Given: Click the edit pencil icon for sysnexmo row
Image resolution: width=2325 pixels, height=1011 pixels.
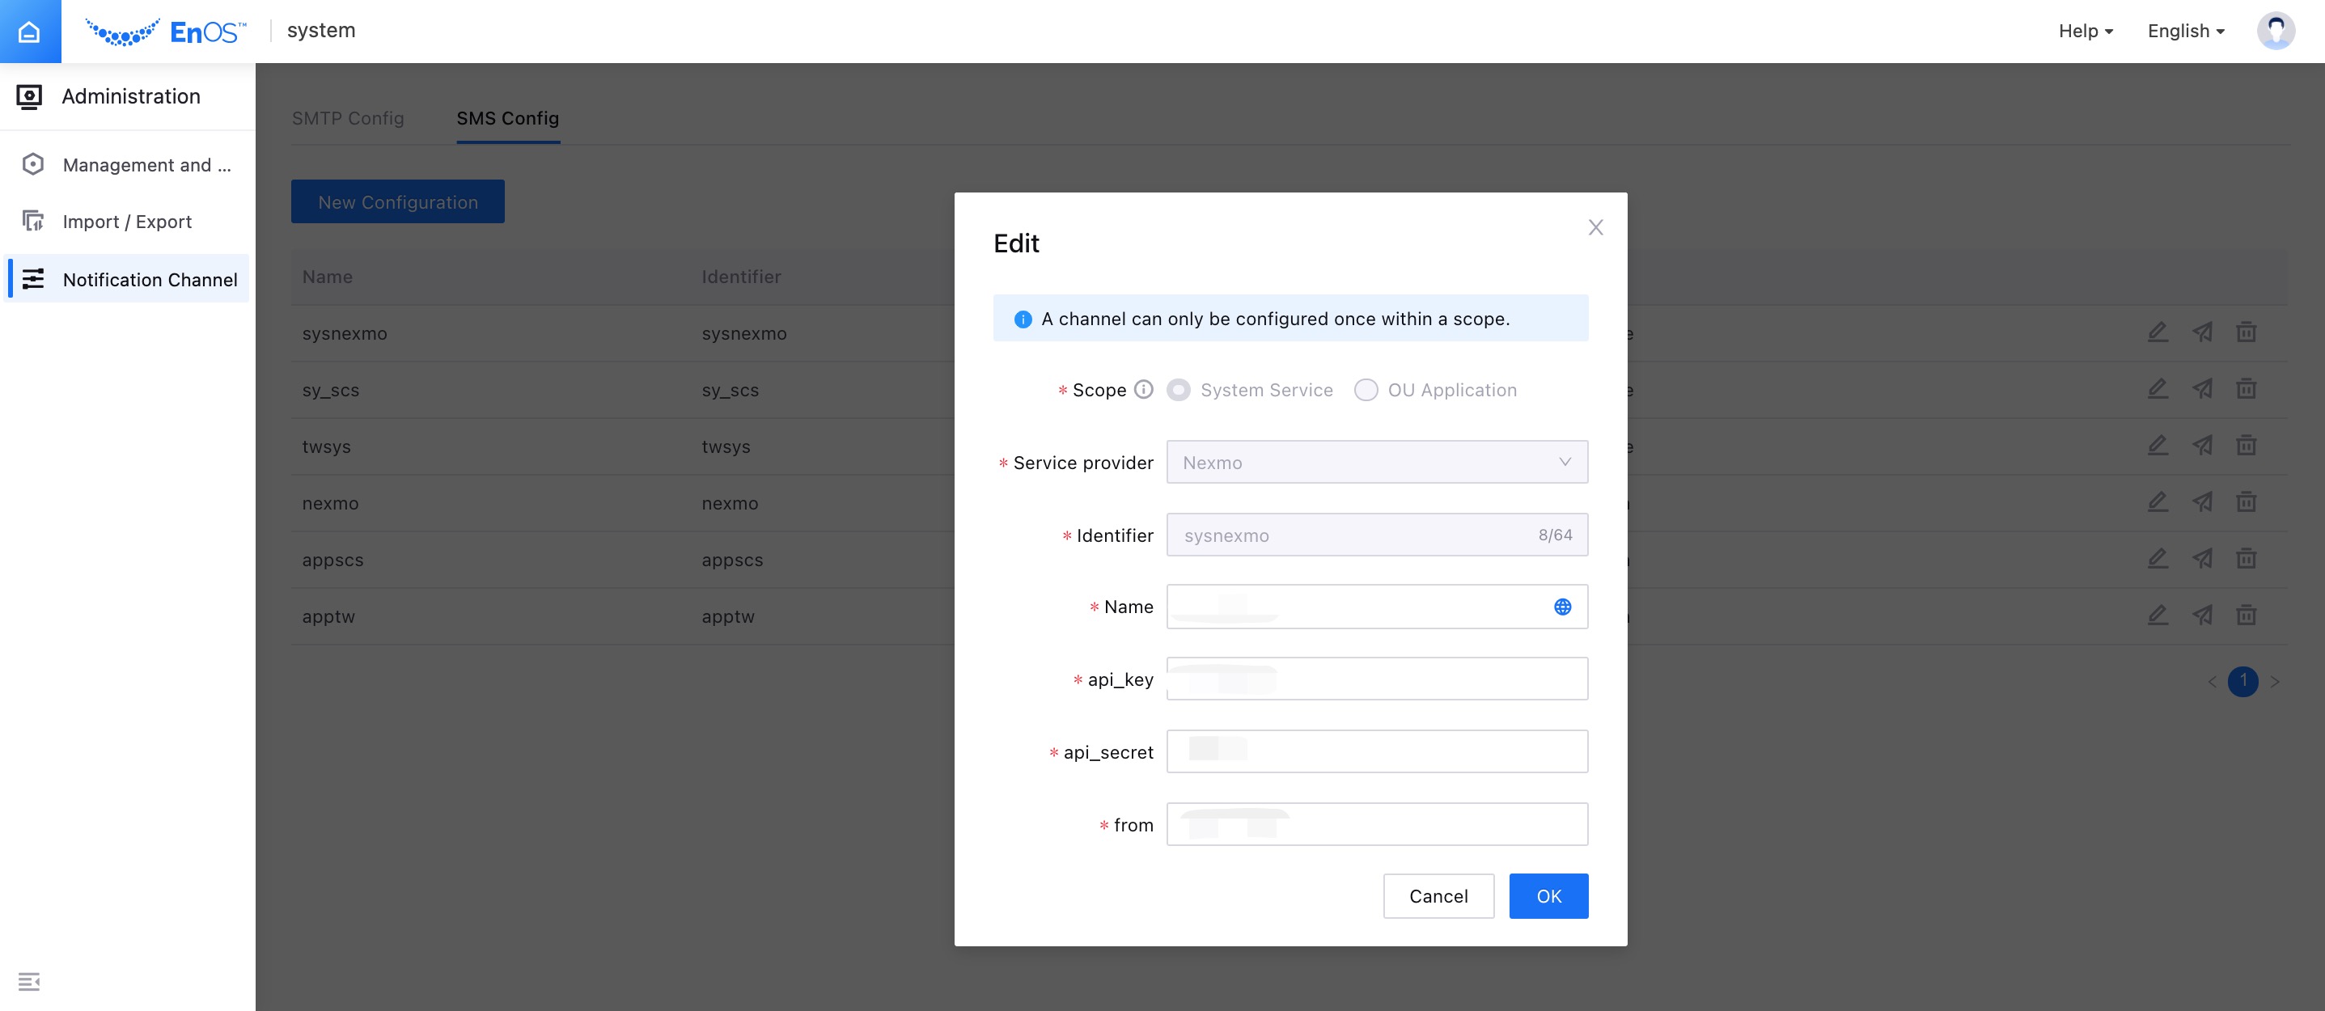Looking at the screenshot, I should pos(2157,332).
